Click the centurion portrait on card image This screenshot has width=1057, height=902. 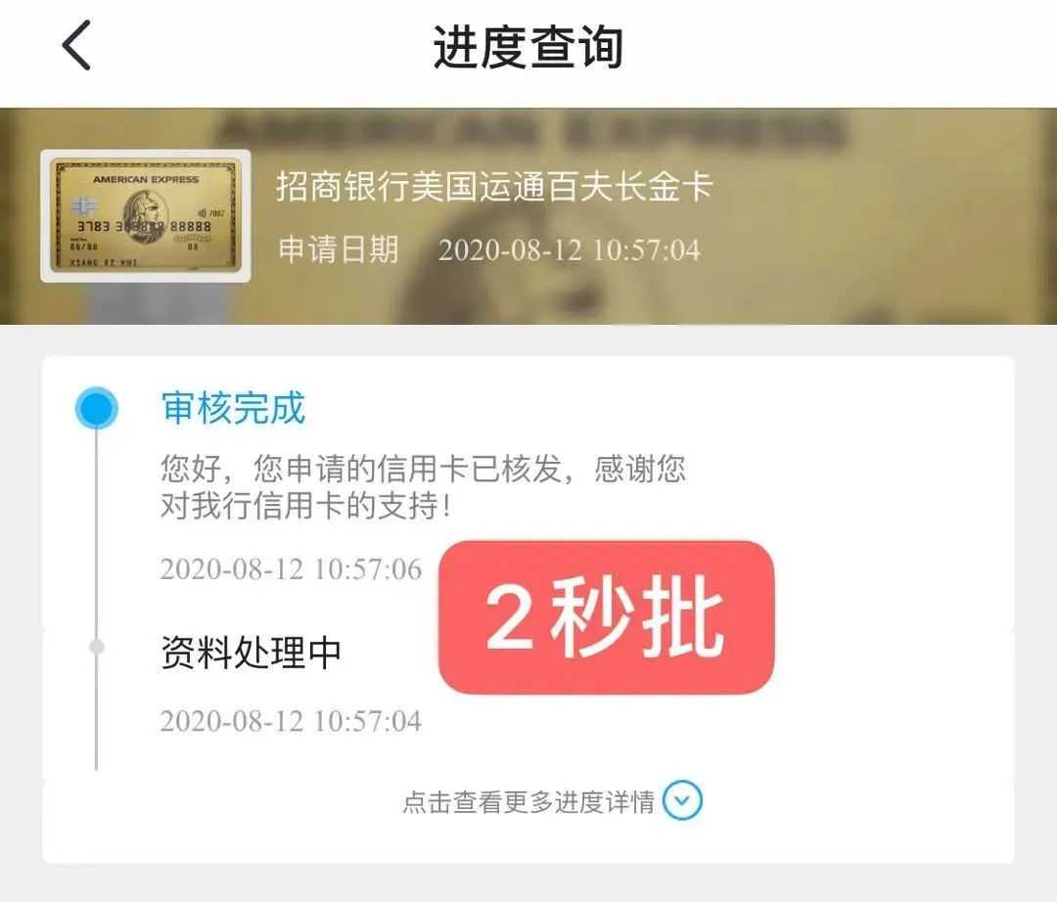tap(145, 215)
